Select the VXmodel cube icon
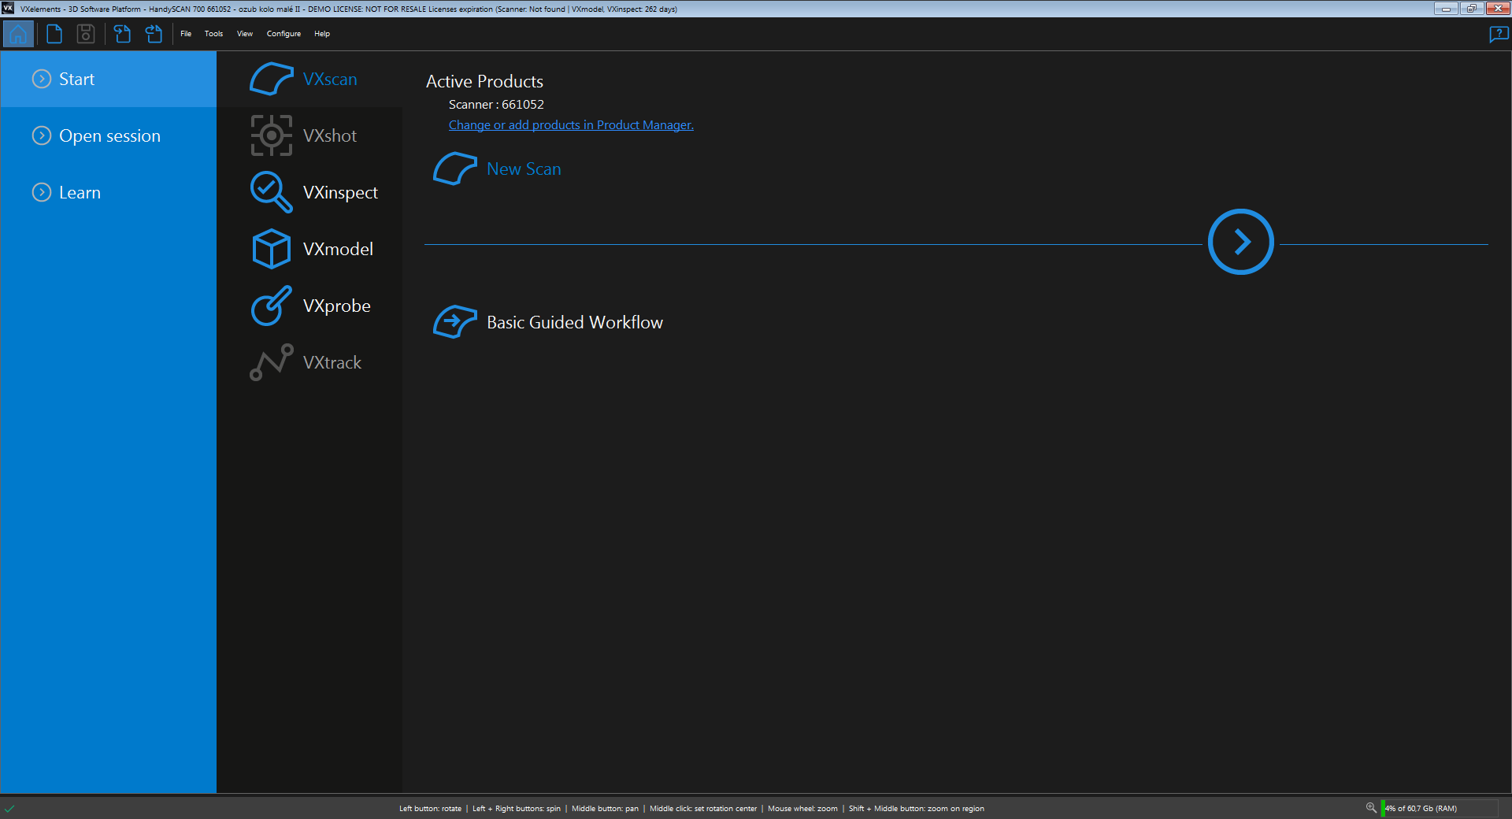This screenshot has height=819, width=1512. [x=271, y=249]
